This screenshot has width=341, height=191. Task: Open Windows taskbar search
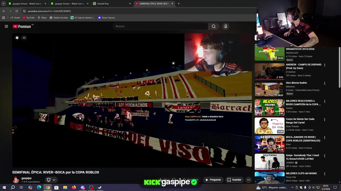coord(13,188)
